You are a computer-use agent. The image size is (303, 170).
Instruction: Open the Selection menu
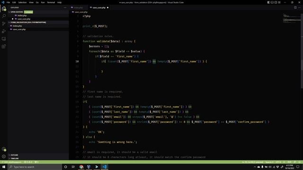point(22,2)
